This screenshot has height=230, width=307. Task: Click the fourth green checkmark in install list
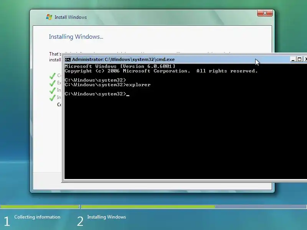pos(53,98)
